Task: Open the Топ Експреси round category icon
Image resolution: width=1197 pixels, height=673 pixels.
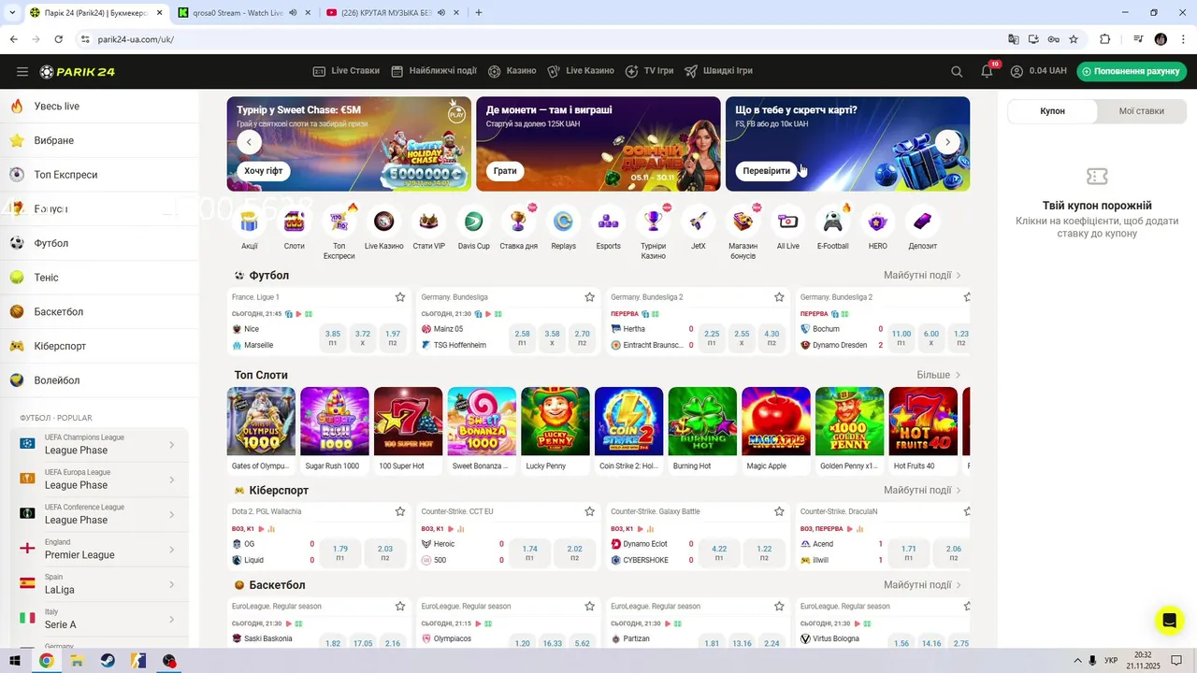Action: coord(339,222)
